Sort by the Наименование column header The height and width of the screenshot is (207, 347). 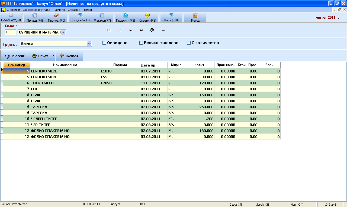pos(65,65)
